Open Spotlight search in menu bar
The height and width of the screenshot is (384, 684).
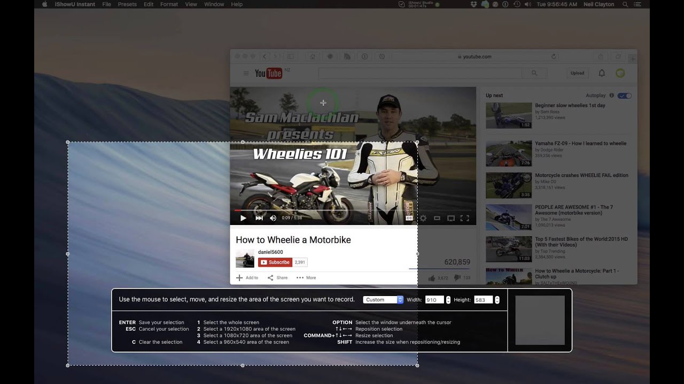pyautogui.click(x=624, y=4)
